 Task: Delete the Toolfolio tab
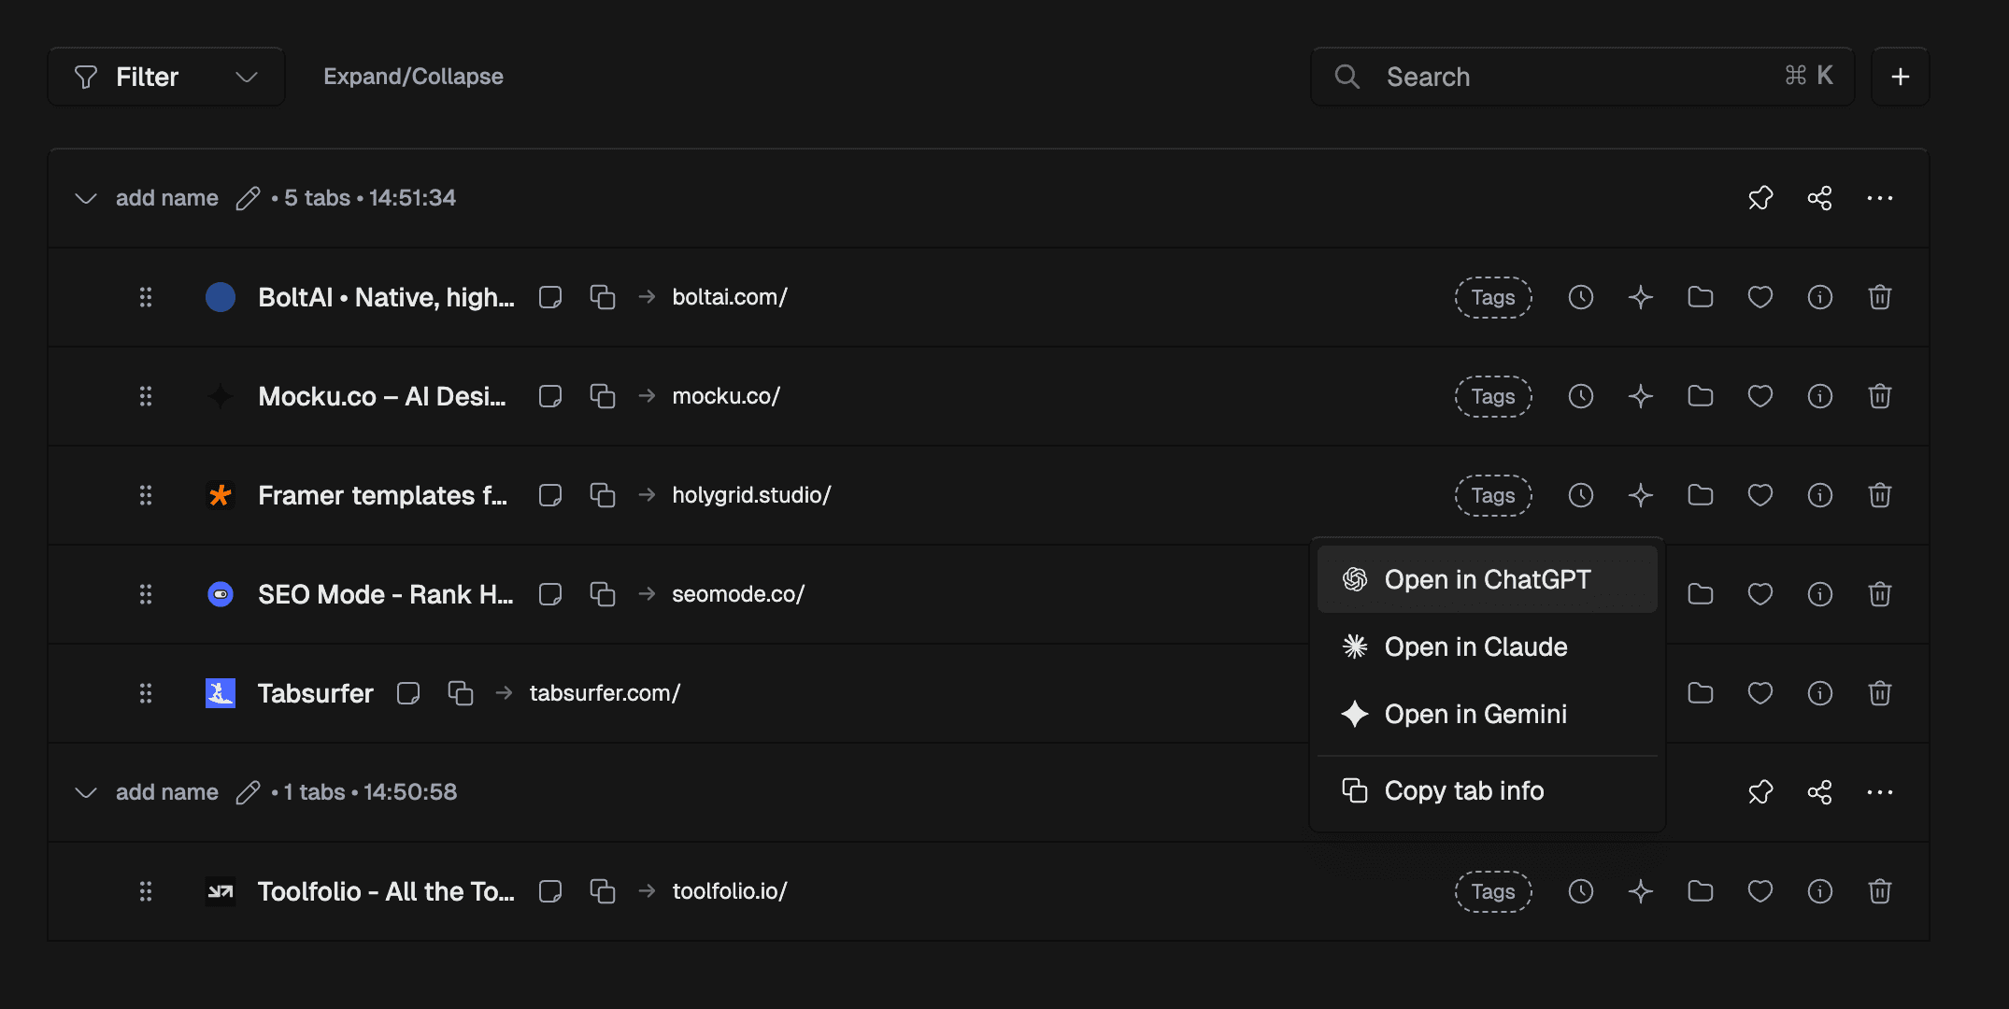pos(1880,891)
